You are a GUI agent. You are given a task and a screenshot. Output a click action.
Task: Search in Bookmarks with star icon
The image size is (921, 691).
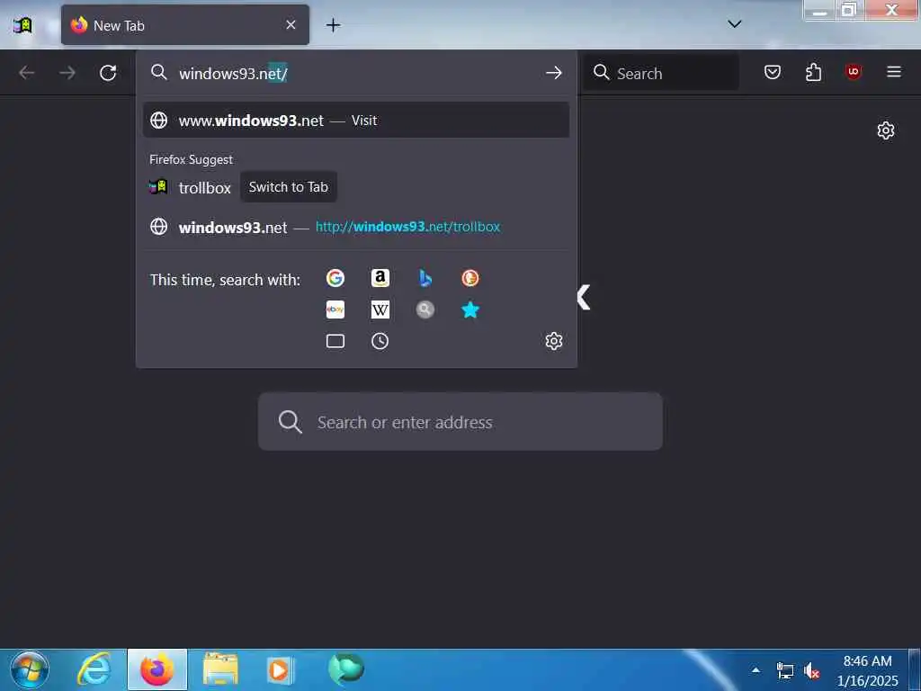[469, 310]
